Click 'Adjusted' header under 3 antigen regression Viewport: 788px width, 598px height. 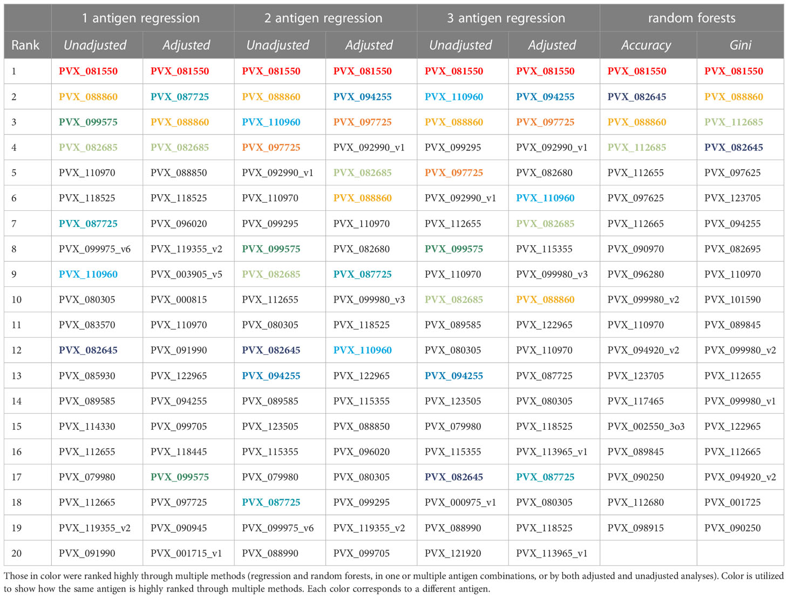click(552, 45)
